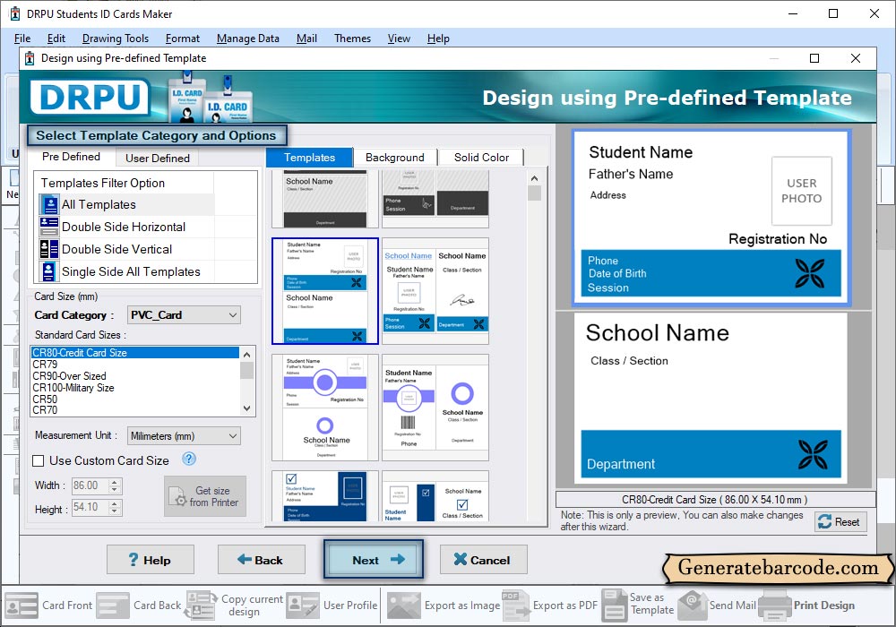
Task: Go Back to previous step
Action: coord(261,560)
